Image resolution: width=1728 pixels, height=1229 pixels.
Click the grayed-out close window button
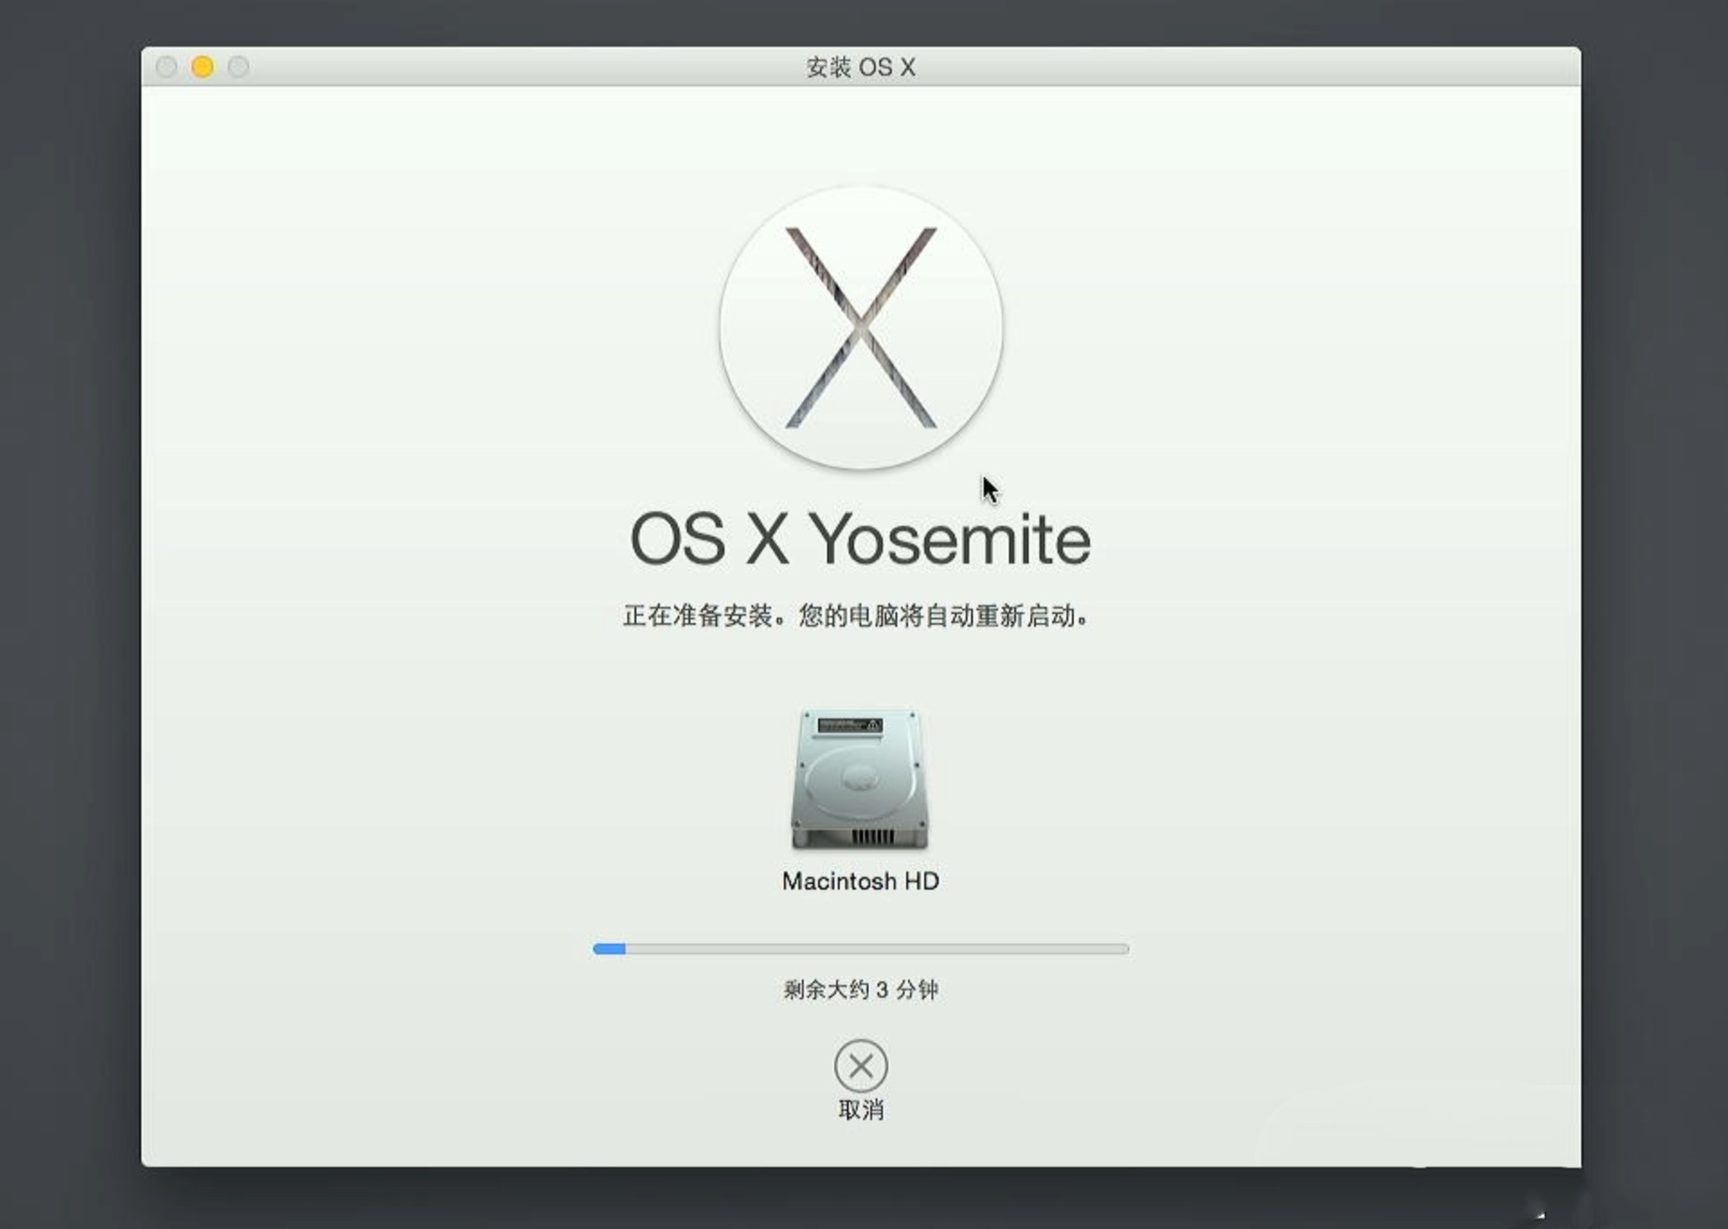pyautogui.click(x=166, y=67)
